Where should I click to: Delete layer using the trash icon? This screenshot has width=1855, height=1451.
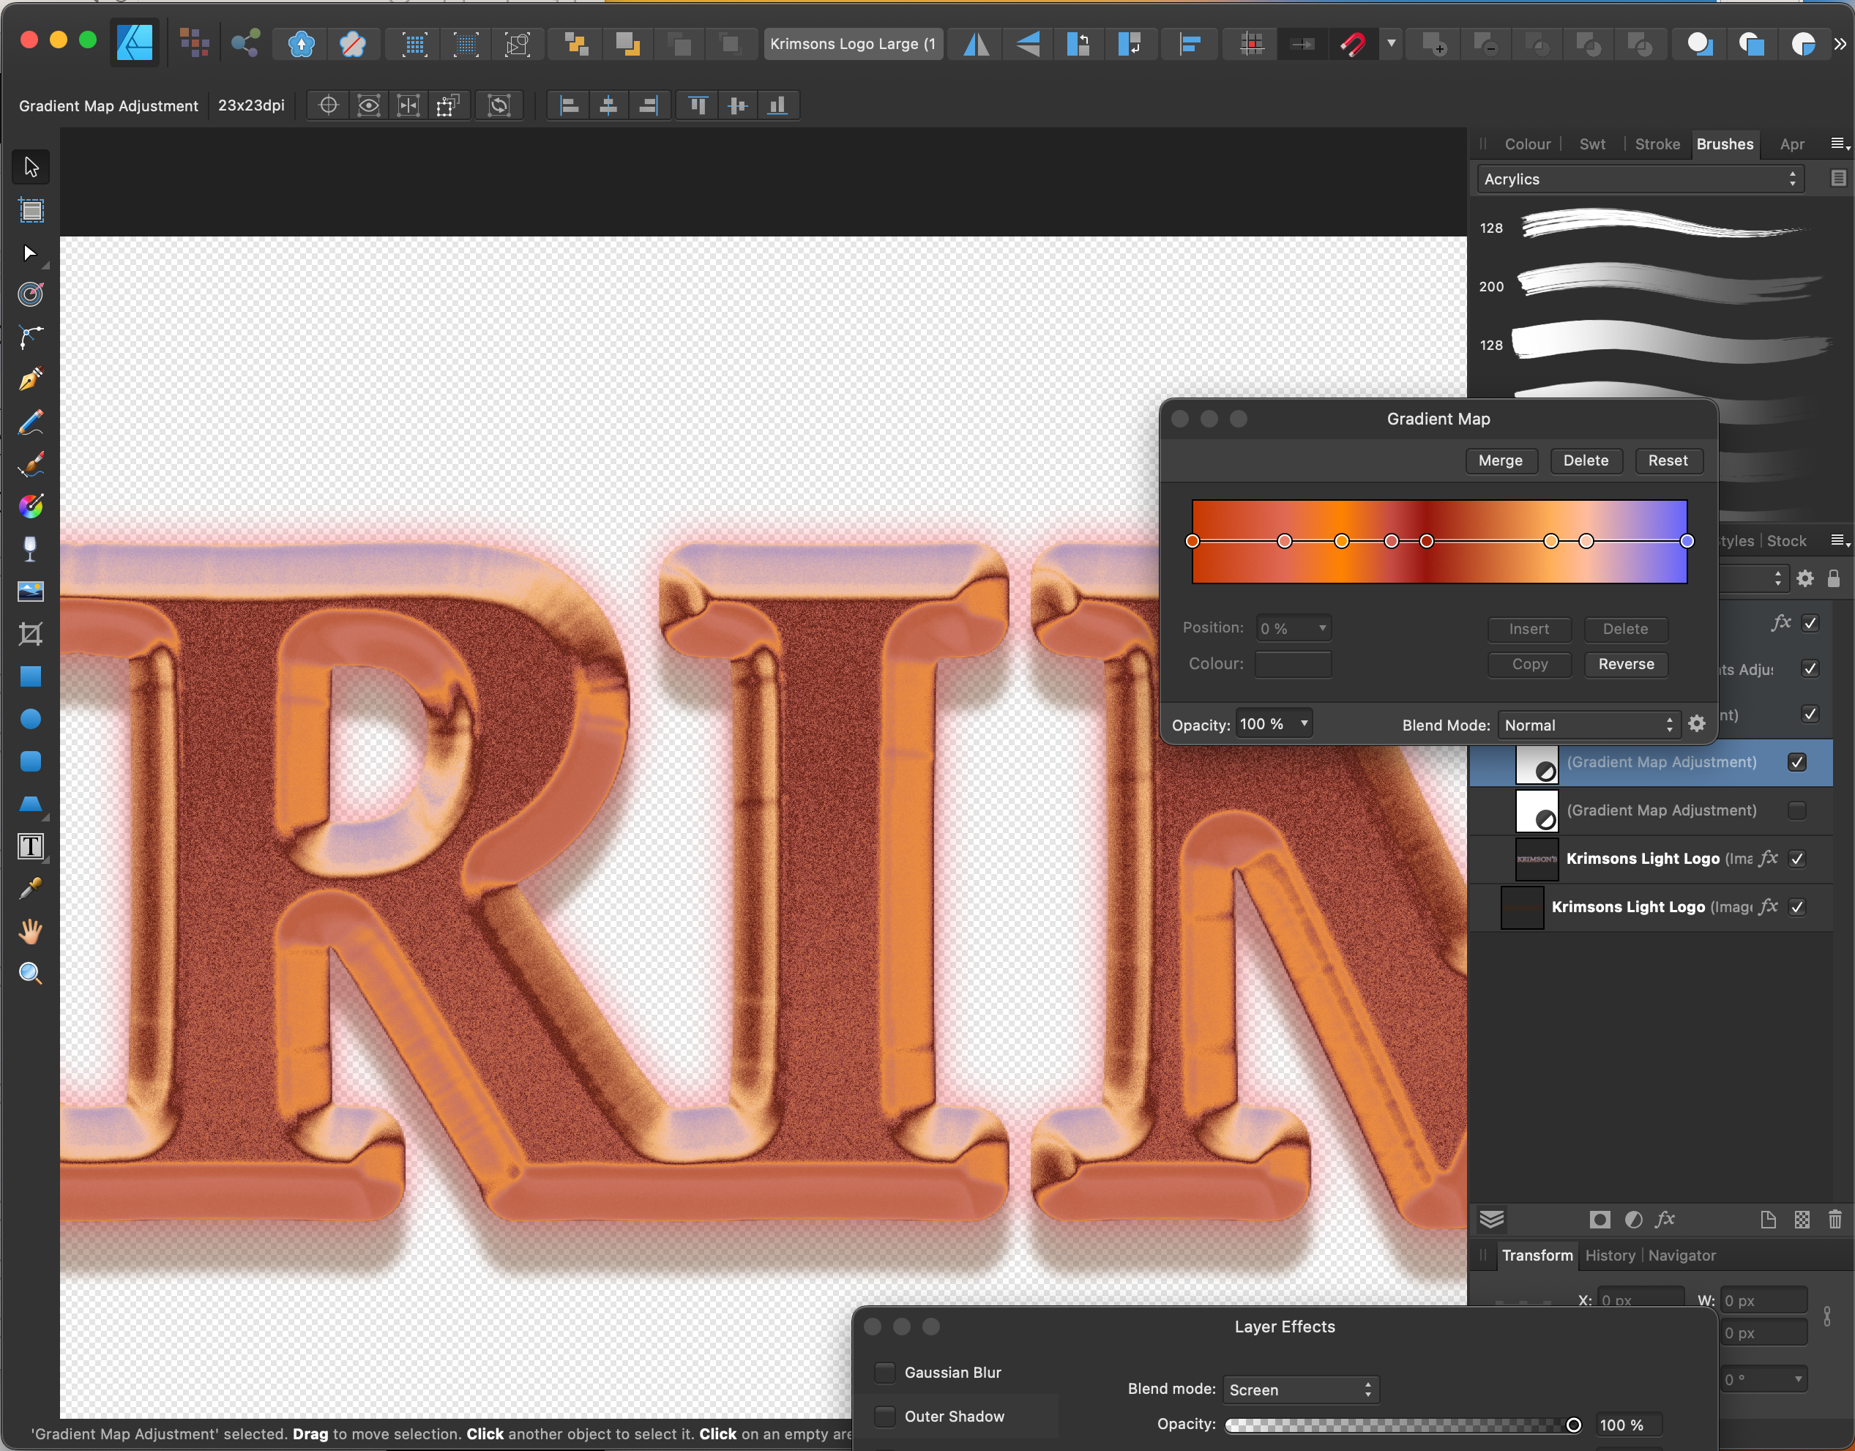1835,1220
